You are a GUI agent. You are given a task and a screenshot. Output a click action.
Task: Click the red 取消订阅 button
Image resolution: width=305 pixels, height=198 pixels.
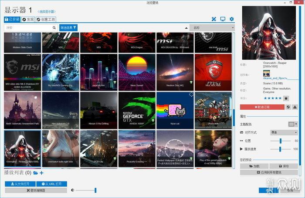(262, 107)
